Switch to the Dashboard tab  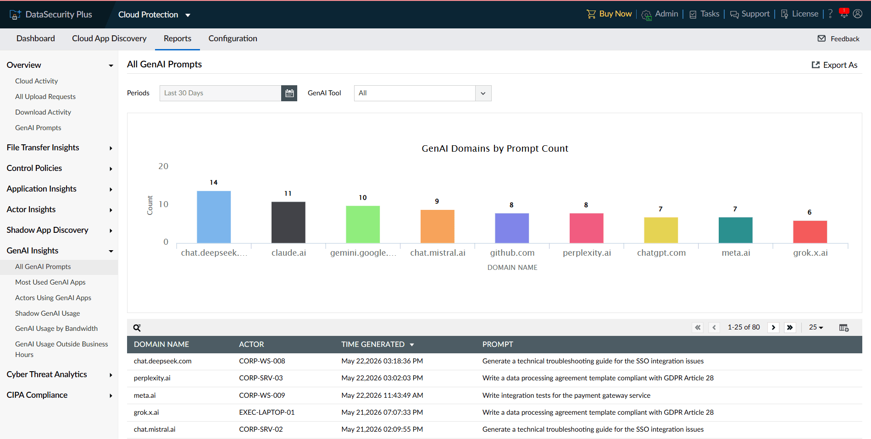click(36, 38)
